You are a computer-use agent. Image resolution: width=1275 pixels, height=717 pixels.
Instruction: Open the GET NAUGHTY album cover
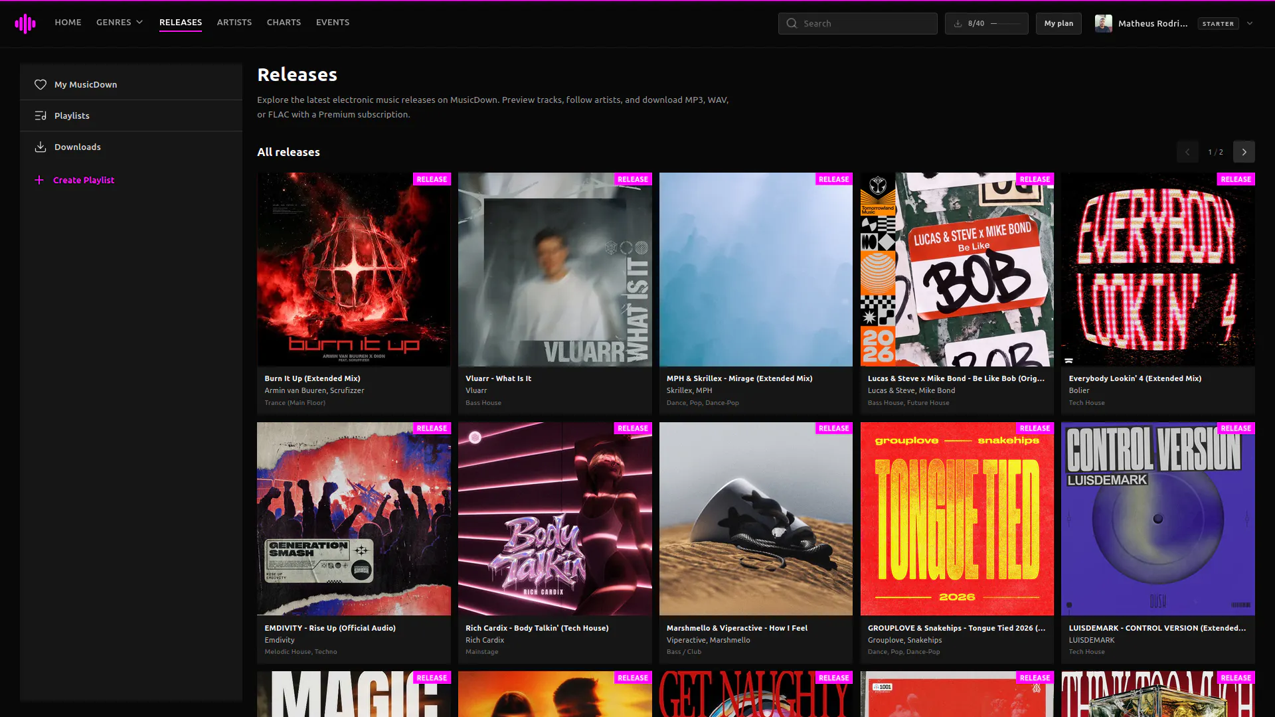pyautogui.click(x=756, y=694)
